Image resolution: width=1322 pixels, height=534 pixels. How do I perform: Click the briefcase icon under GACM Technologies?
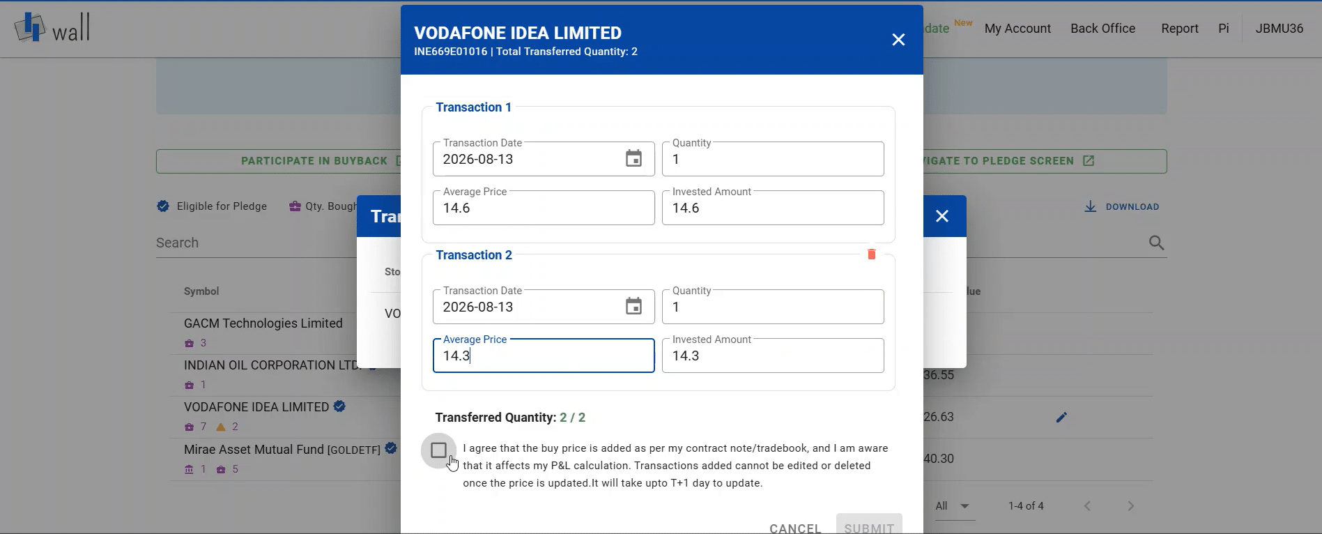[189, 343]
